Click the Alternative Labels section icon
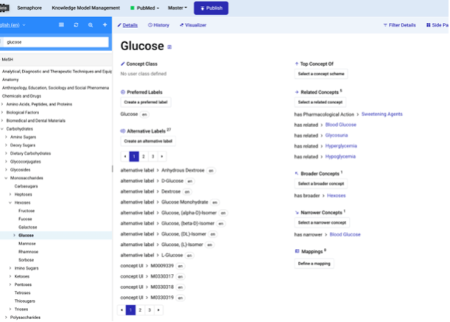 point(123,131)
